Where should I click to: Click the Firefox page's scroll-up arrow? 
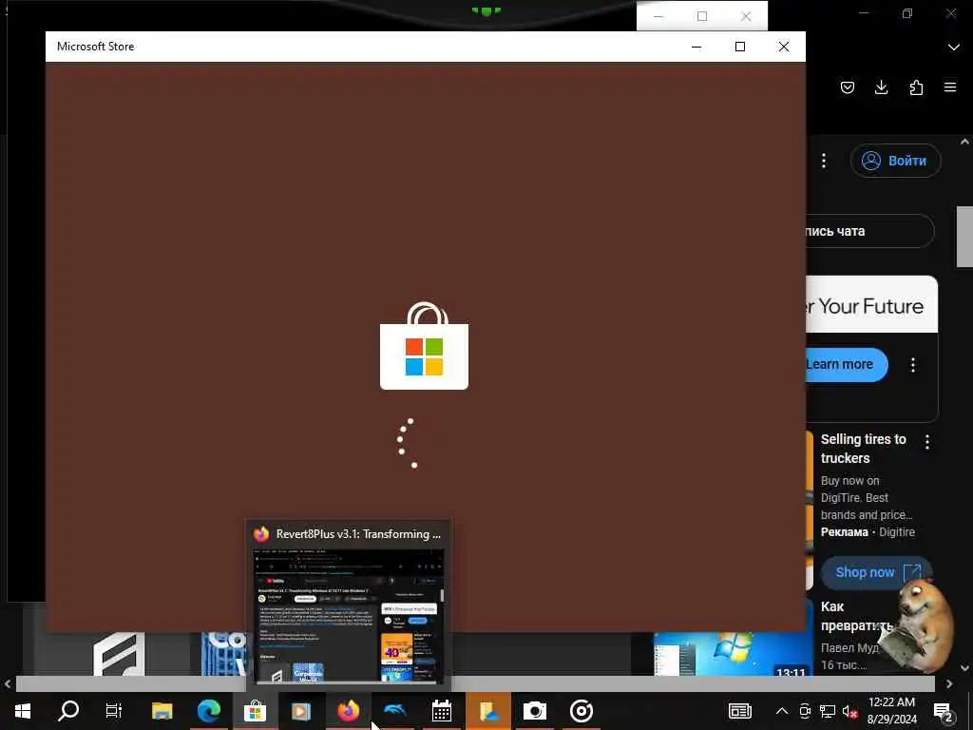(964, 142)
